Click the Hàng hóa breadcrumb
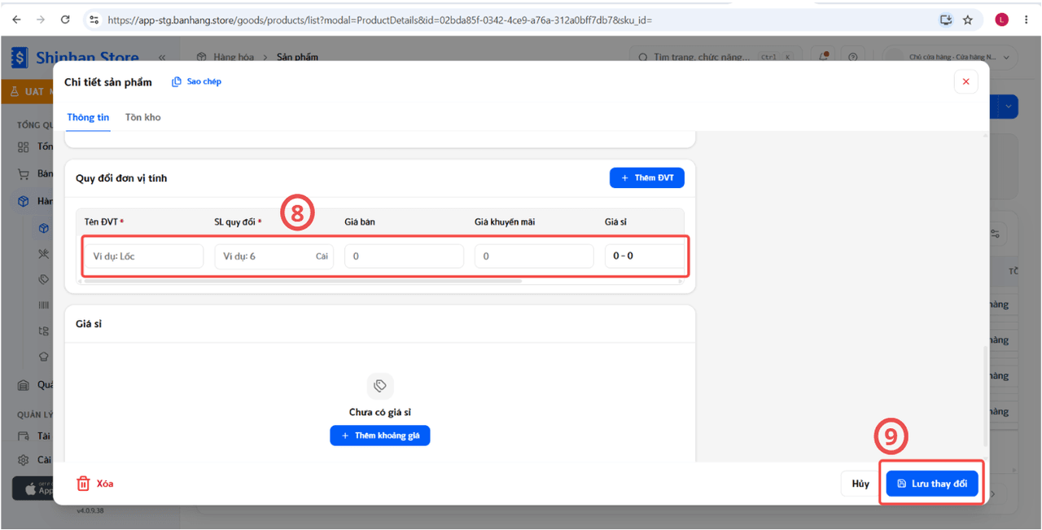This screenshot has width=1042, height=530. [x=234, y=57]
